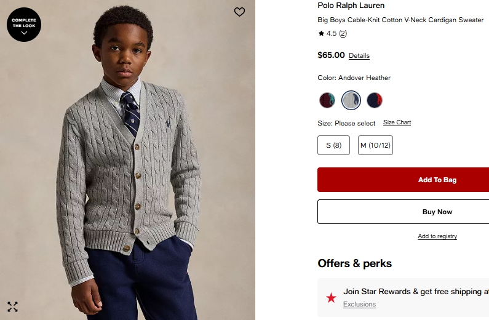Open the Exclusions link
The width and height of the screenshot is (489, 320).
359,305
